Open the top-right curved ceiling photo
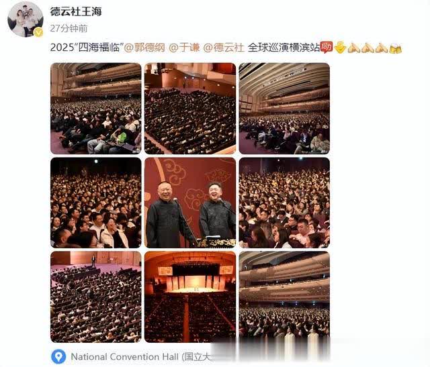Viewport: 430px width, 367px height. click(x=284, y=109)
